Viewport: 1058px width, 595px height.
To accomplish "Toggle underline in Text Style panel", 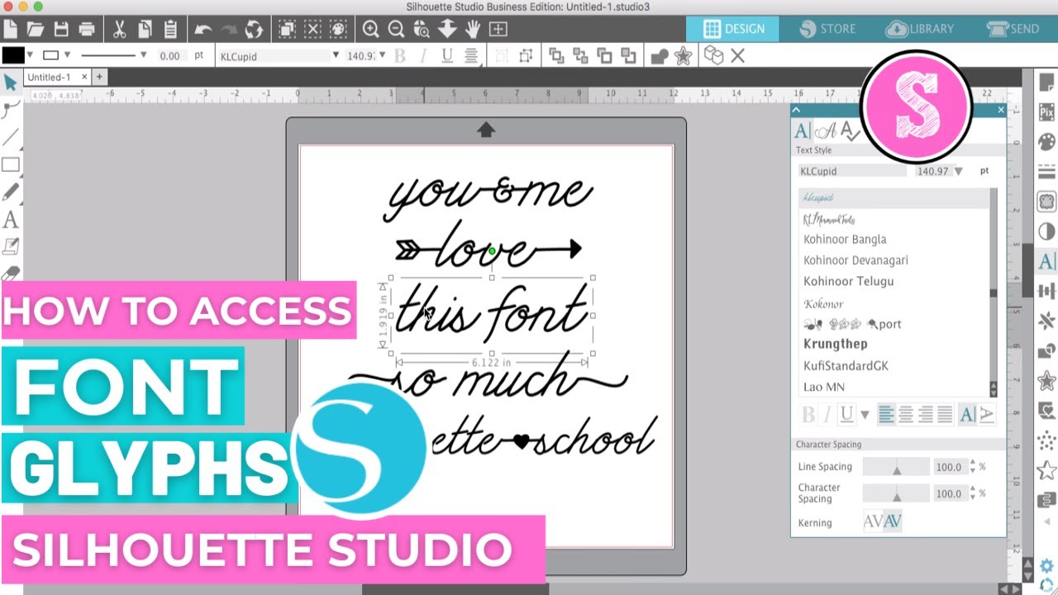I will point(846,414).
